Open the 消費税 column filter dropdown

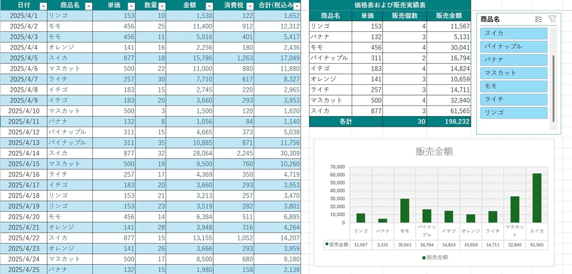[250, 6]
